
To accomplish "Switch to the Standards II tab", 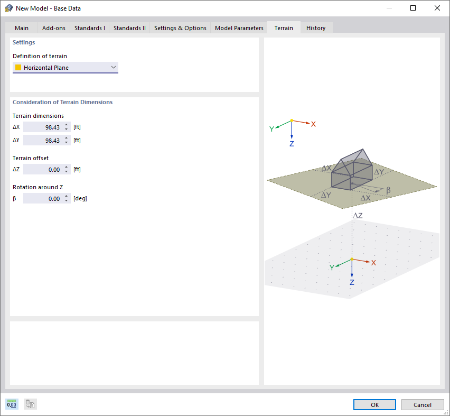I will click(129, 27).
